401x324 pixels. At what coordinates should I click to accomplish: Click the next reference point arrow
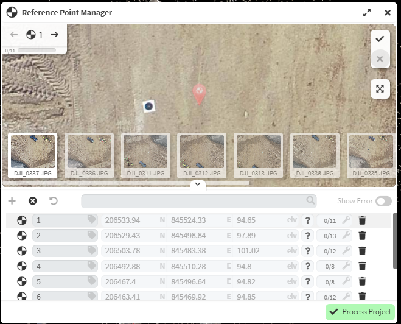point(55,35)
